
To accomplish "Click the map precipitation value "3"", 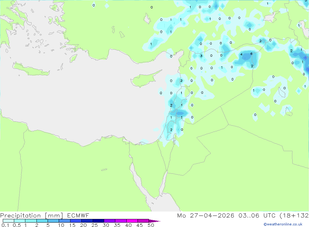I will pos(201,56).
